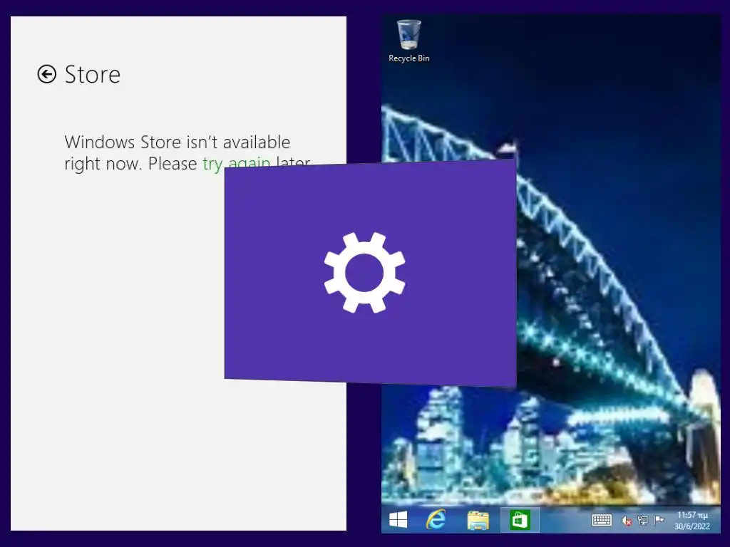This screenshot has height=547, width=730.
Task: Open the Recycle Bin desktop icon
Action: coord(408,41)
